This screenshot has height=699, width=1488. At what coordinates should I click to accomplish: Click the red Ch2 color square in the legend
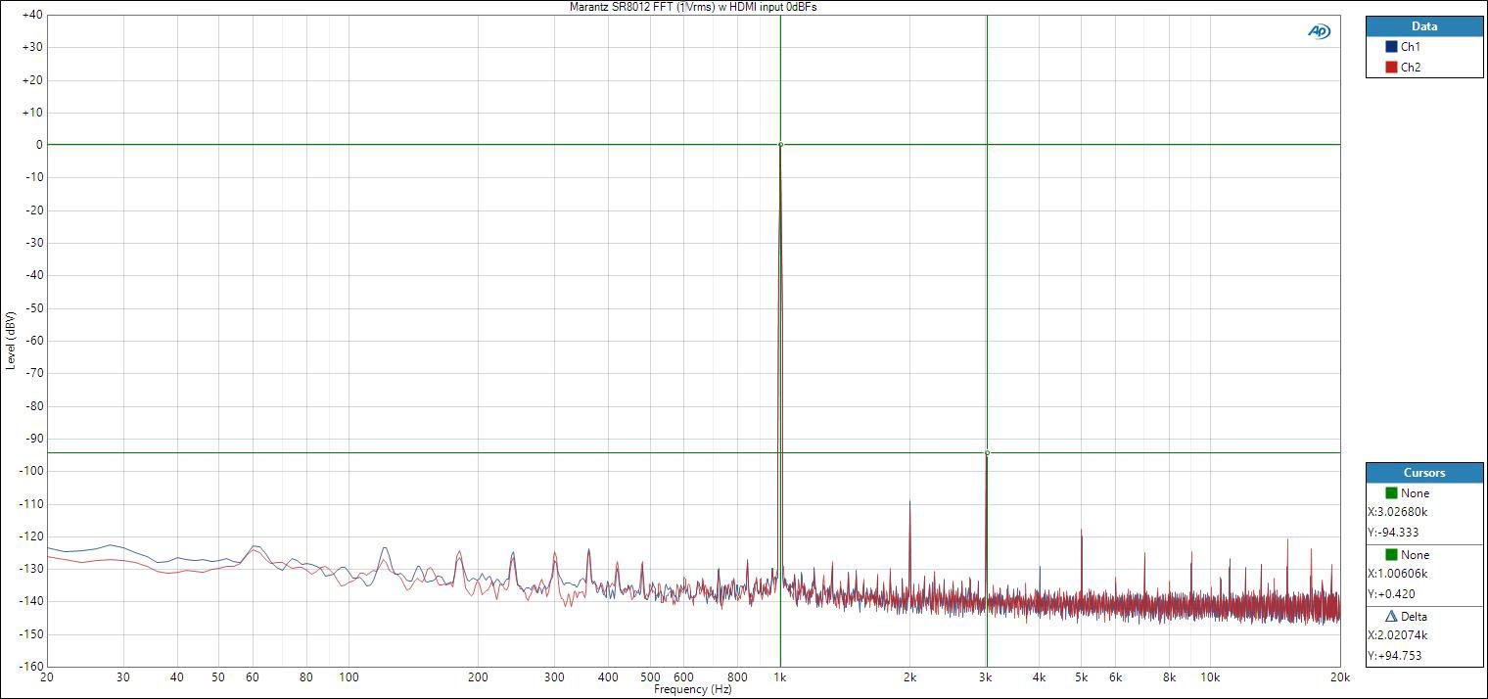(1391, 68)
